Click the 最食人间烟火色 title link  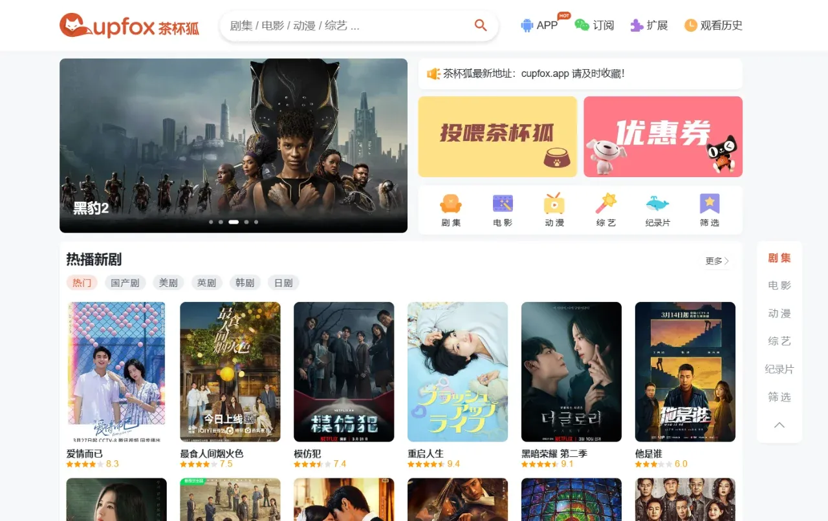point(212,454)
